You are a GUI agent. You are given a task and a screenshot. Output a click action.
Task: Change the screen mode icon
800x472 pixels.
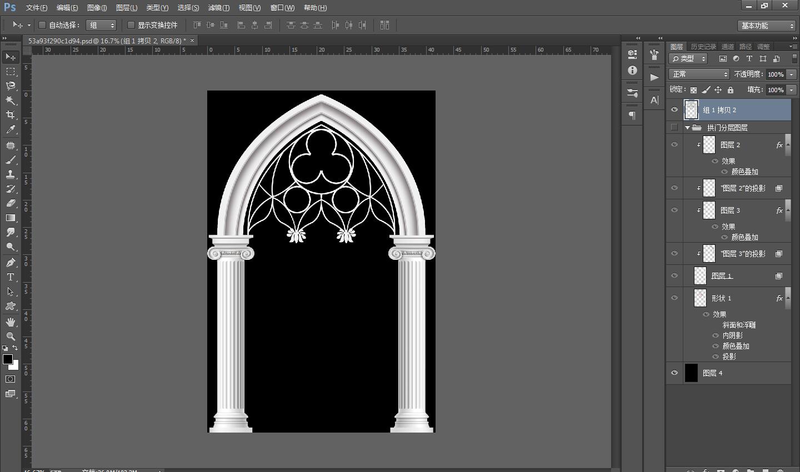pyautogui.click(x=11, y=394)
